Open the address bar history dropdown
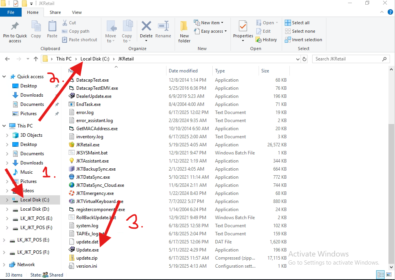Viewport: 395px width, 280px height. coord(298,59)
